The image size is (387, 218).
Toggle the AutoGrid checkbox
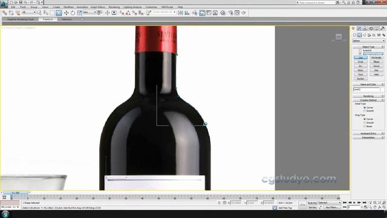pyautogui.click(x=360, y=50)
